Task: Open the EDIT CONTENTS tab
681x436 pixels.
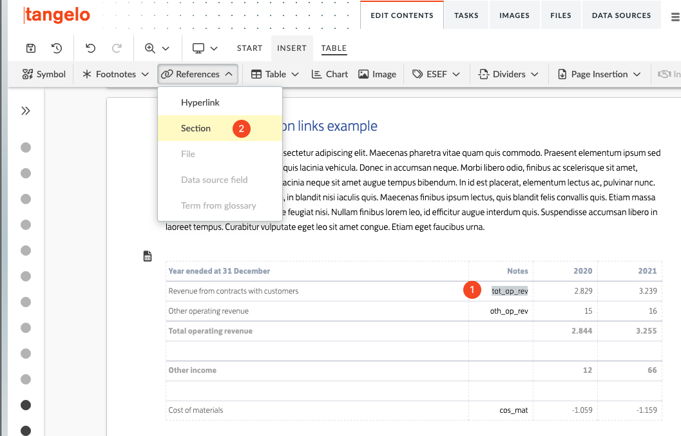Action: (x=402, y=15)
